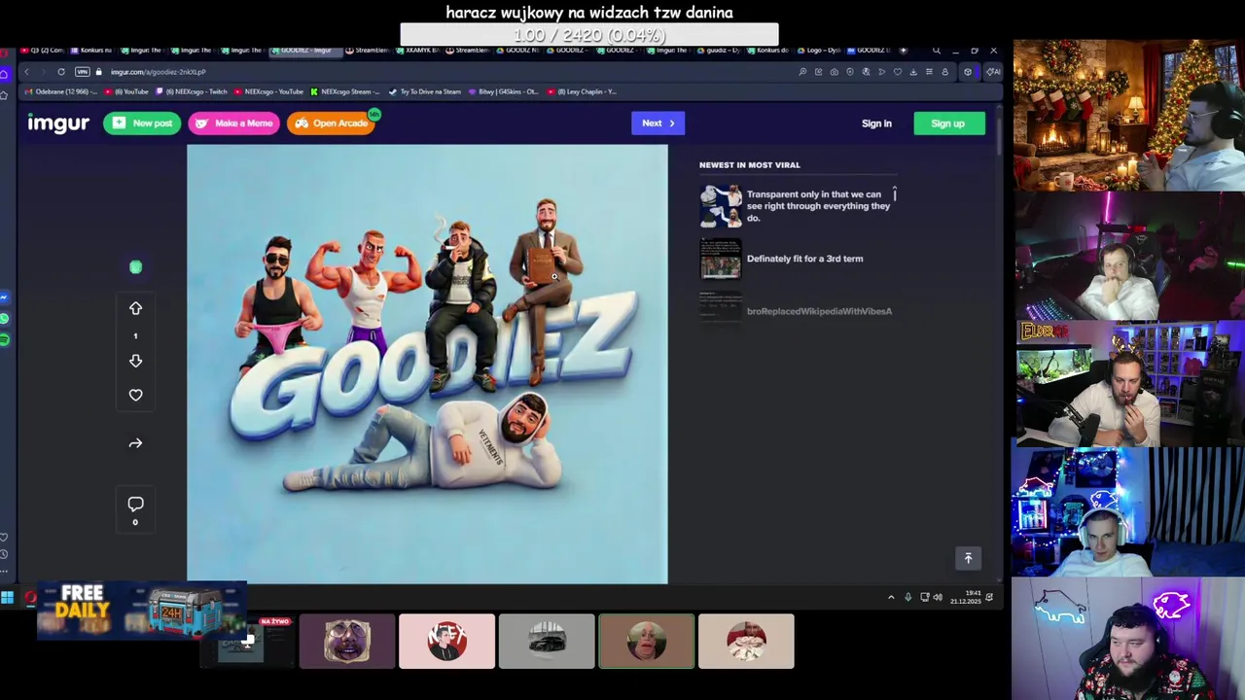Click the browser Back arrow
1245x700 pixels.
click(26, 72)
